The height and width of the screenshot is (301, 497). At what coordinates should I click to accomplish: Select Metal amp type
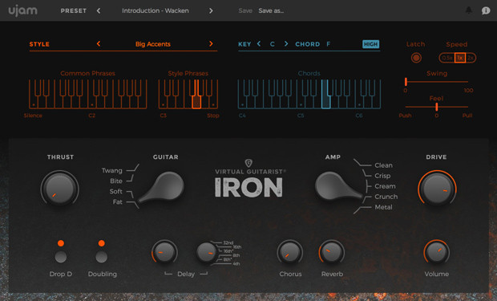(x=383, y=207)
